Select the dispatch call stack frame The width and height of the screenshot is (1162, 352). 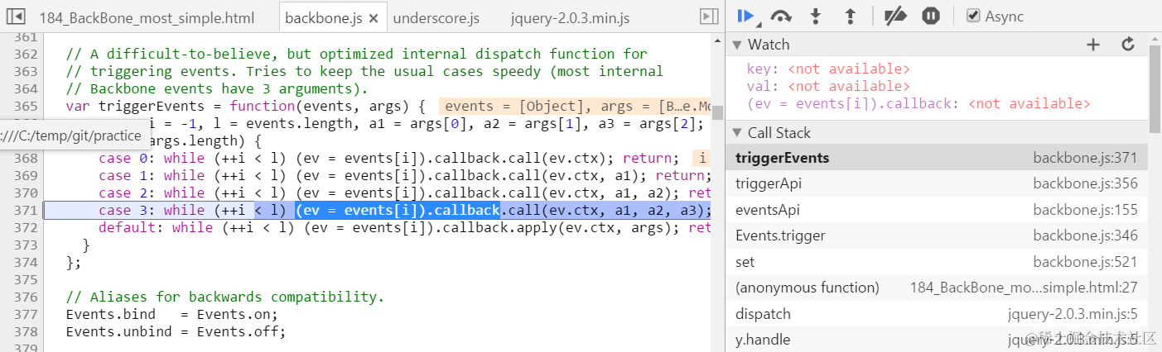[937, 314]
